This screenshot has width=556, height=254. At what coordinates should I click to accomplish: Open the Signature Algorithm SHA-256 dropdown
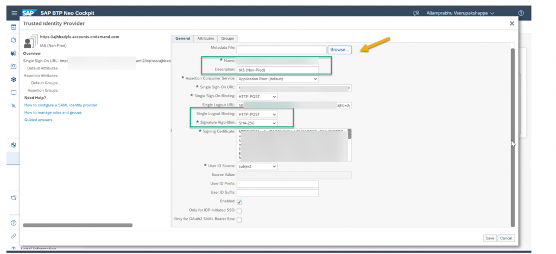pyautogui.click(x=257, y=123)
